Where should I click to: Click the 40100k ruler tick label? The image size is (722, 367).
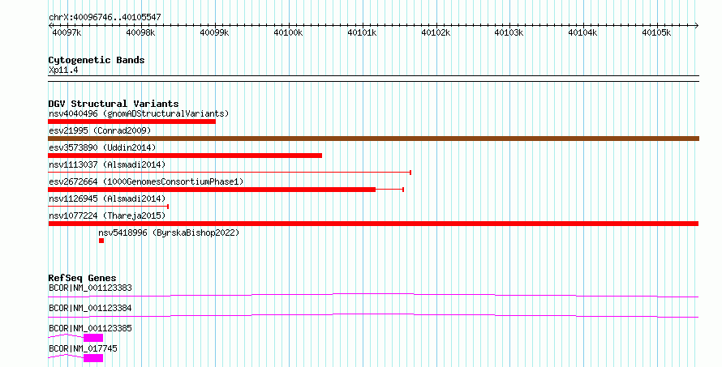click(x=288, y=32)
